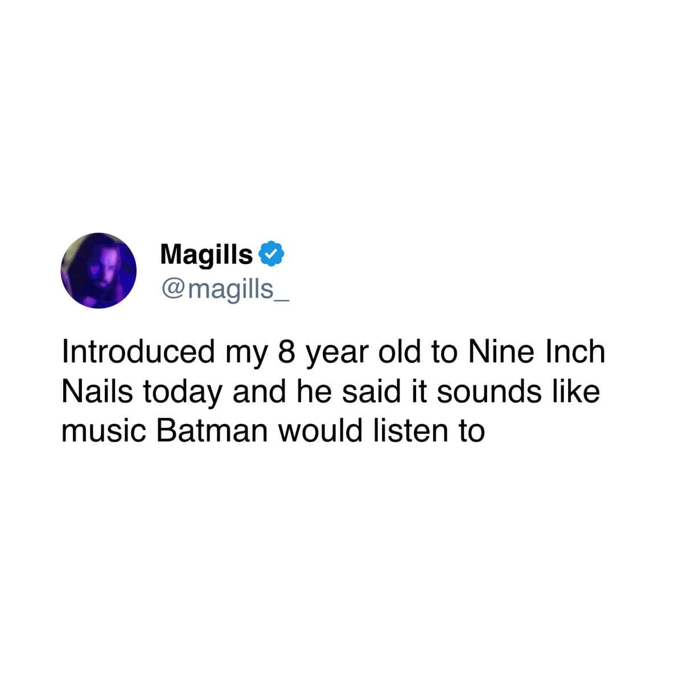The width and height of the screenshot is (683, 683).
Task: Click the word "today" in the tweet
Action: point(182,393)
